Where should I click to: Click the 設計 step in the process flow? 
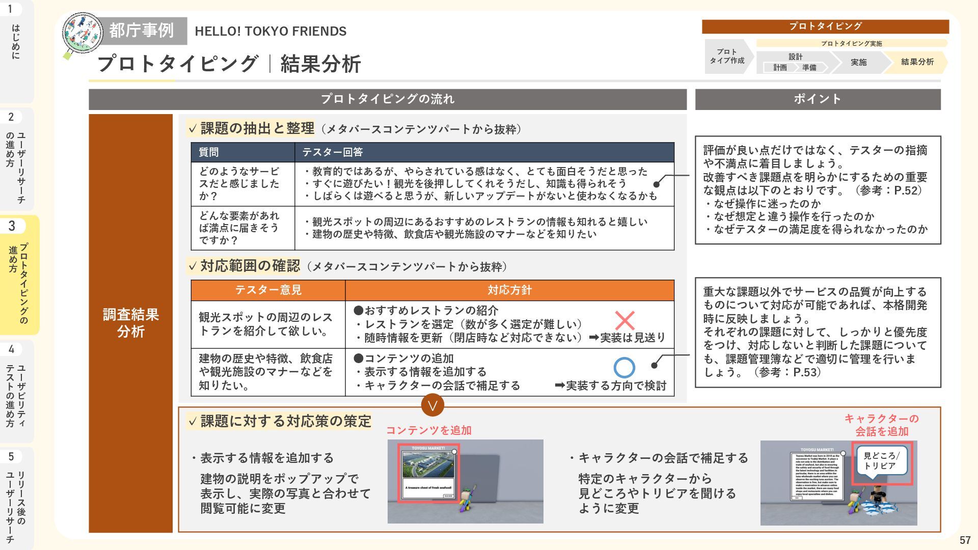pyautogui.click(x=795, y=57)
